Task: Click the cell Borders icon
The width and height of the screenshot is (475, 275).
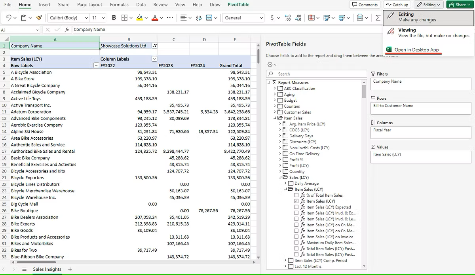Action: click(x=124, y=18)
